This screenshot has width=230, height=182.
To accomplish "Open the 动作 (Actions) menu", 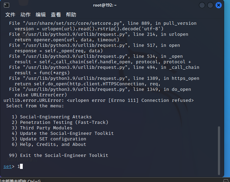I will 26,14.
